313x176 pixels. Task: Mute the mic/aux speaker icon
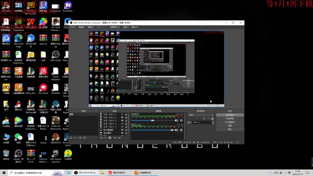(176, 130)
